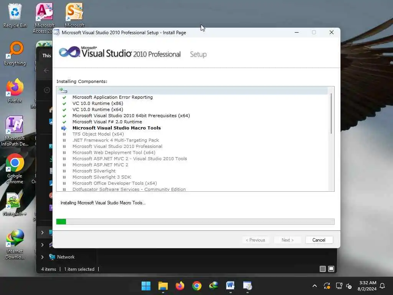Click the install icon atop components list
The width and height of the screenshot is (393, 295).
pos(63,91)
